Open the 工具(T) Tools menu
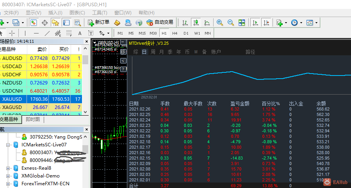 pyautogui.click(x=100, y=13)
